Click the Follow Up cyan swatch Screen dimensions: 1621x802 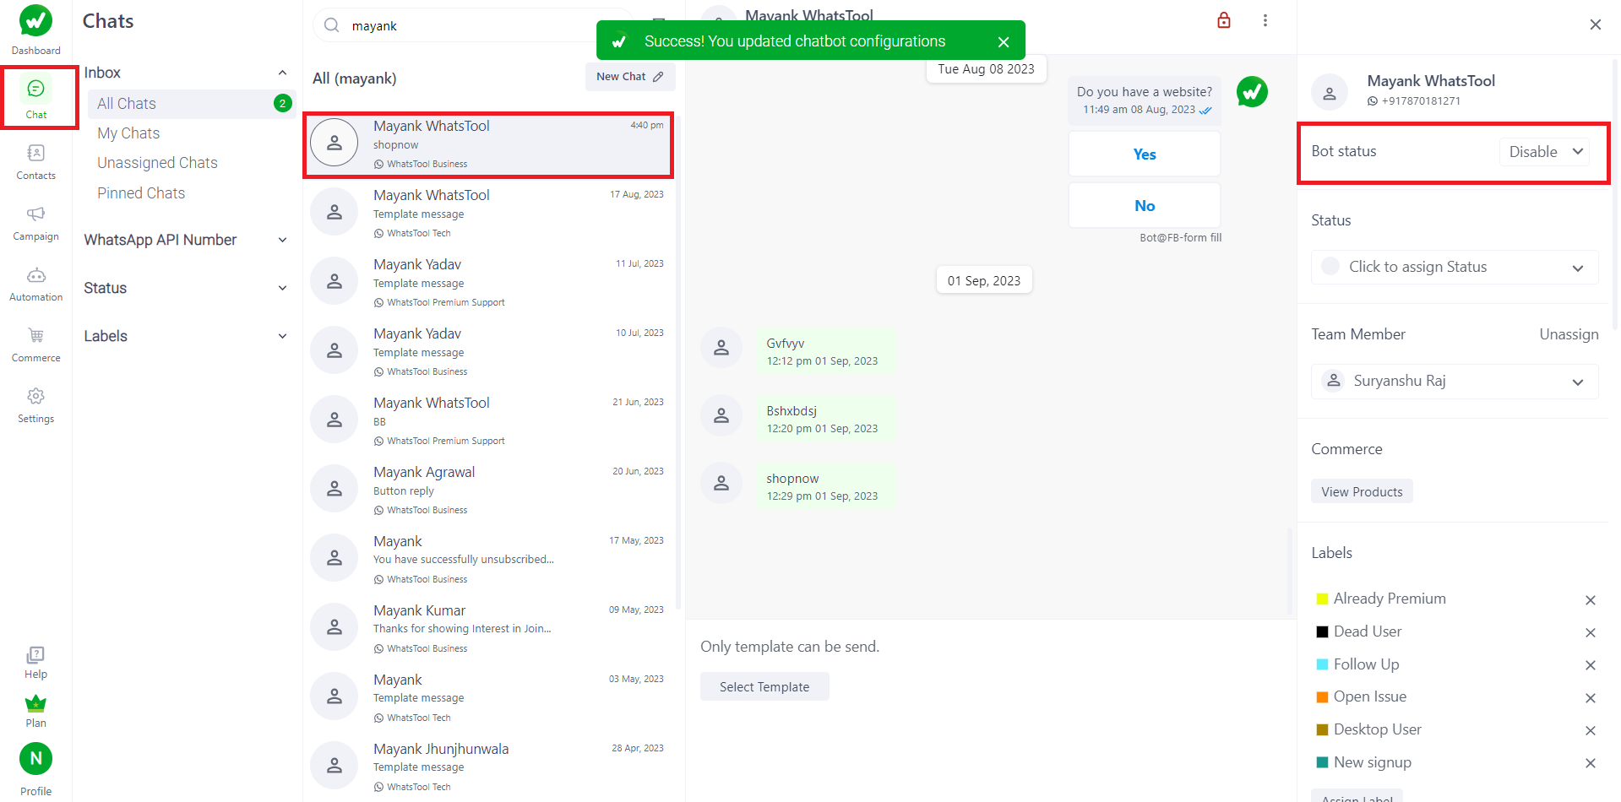click(1323, 665)
